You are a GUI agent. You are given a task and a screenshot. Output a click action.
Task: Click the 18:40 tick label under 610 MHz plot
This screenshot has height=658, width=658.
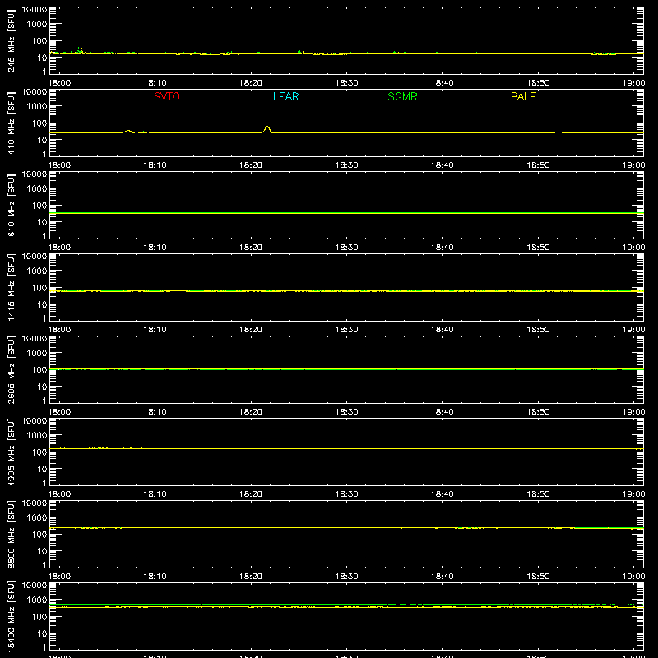[x=442, y=248]
